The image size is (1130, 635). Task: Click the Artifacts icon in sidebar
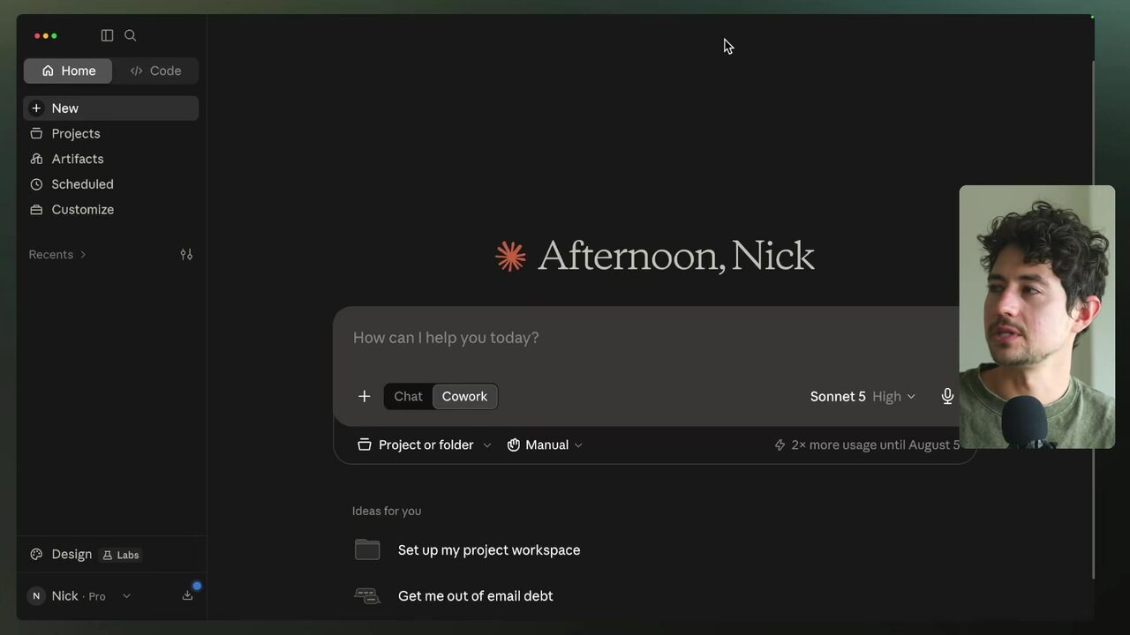tap(36, 159)
